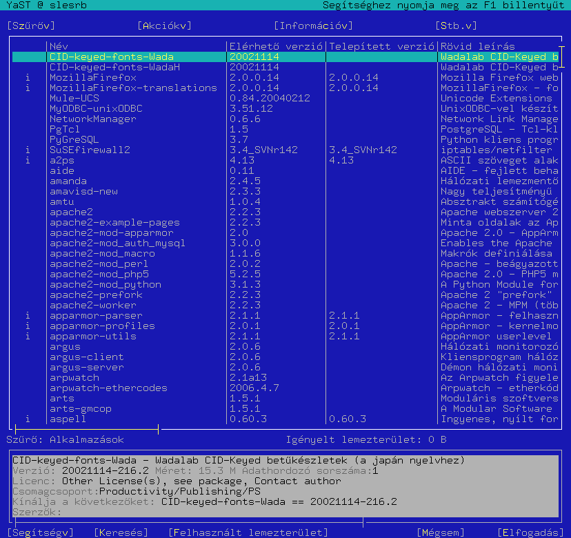Click the Telepített verzió column header

[381, 47]
